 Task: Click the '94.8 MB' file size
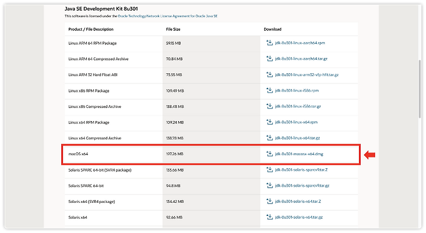coord(173,186)
